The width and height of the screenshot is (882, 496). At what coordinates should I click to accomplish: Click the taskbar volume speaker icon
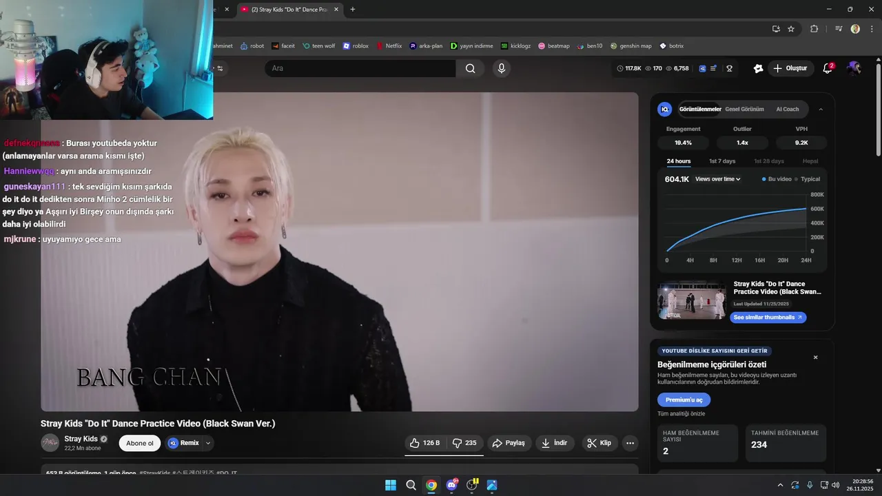[835, 485]
